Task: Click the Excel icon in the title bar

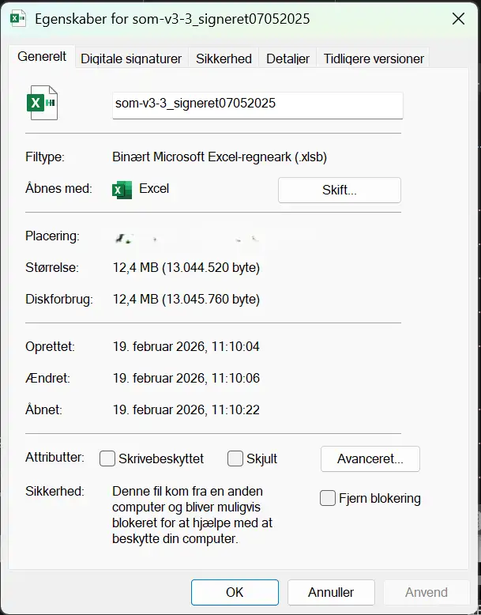Action: pyautogui.click(x=17, y=18)
